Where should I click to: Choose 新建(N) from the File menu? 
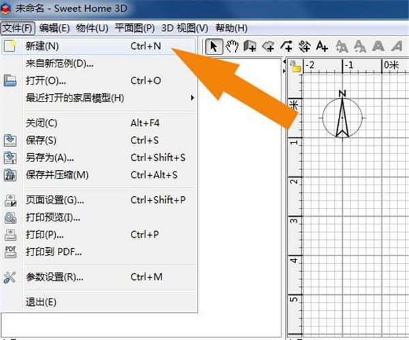click(99, 46)
